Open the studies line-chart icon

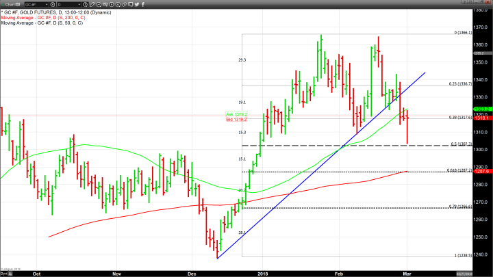[x=99, y=4]
